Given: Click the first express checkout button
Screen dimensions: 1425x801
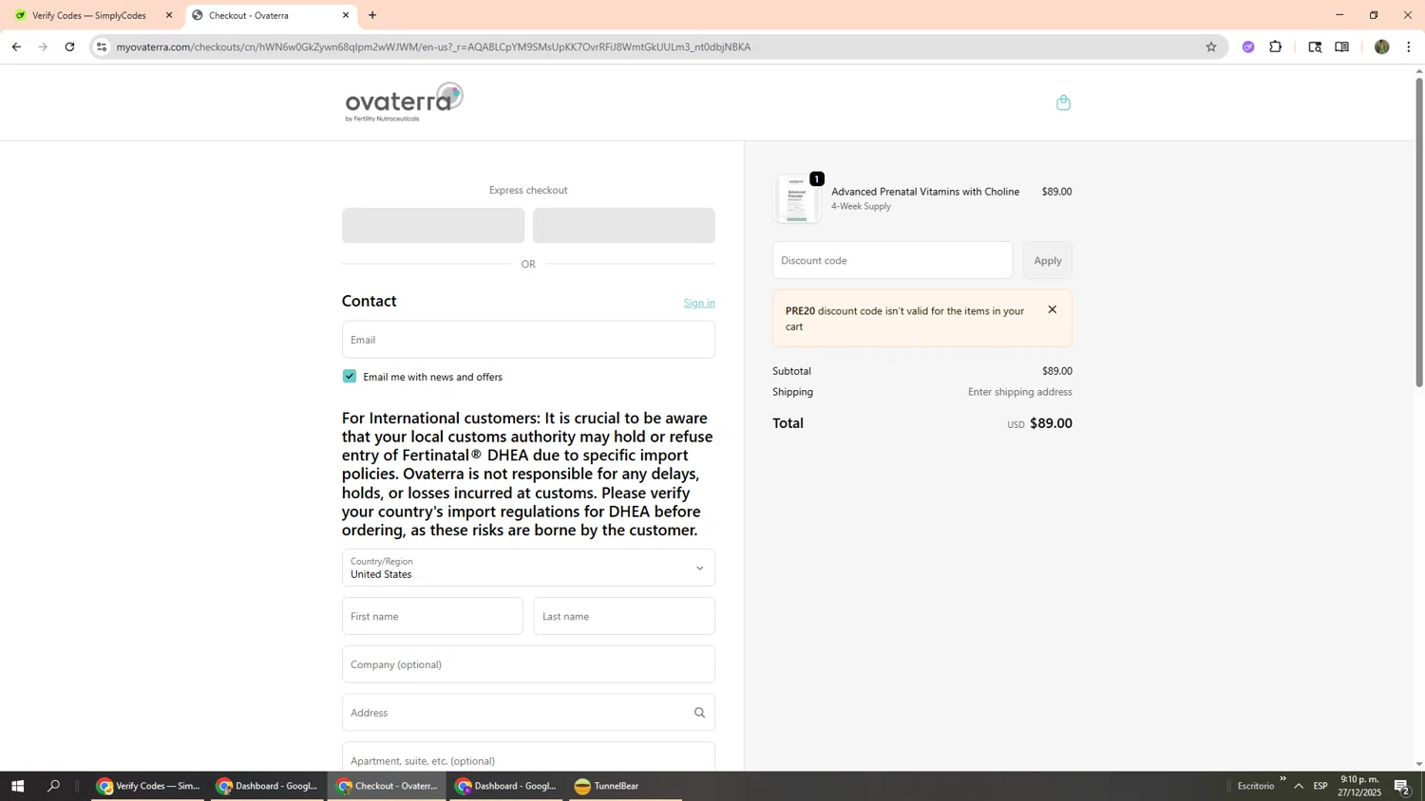Looking at the screenshot, I should tap(433, 226).
